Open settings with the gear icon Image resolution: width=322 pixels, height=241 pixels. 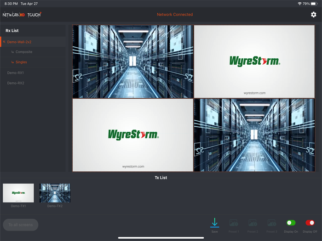(313, 15)
